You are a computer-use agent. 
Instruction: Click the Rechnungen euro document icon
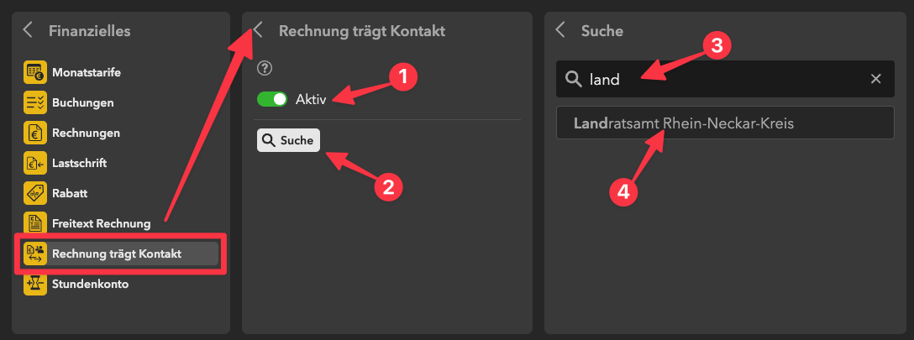point(35,133)
